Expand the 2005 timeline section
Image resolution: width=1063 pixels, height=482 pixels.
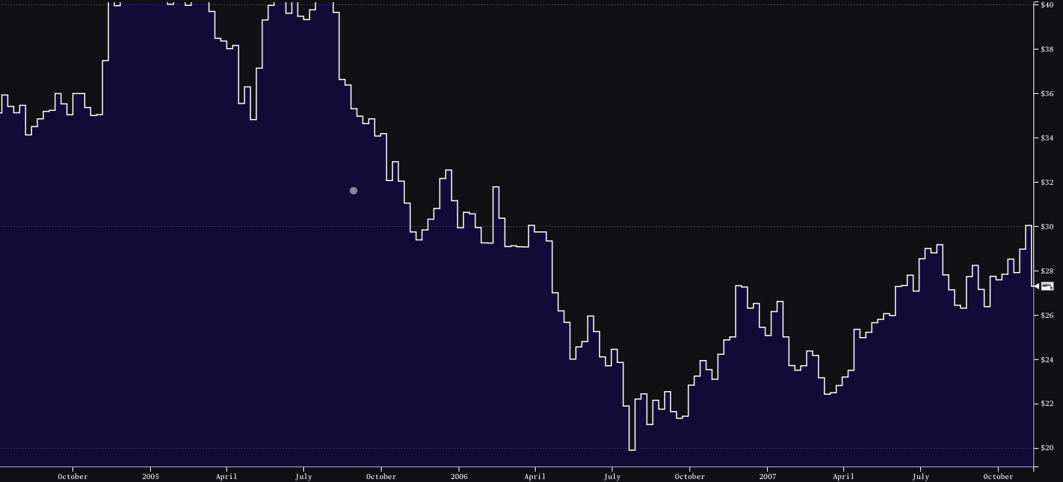[151, 476]
